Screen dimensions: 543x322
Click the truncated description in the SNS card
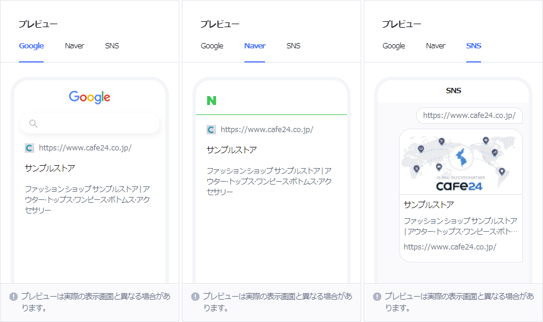(460, 226)
